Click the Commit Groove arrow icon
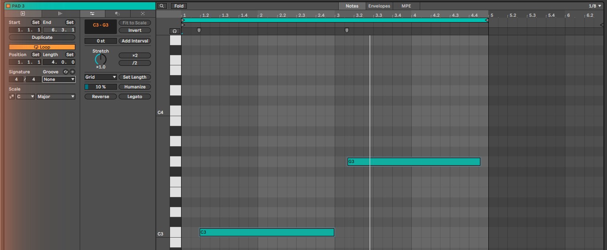 (72, 72)
